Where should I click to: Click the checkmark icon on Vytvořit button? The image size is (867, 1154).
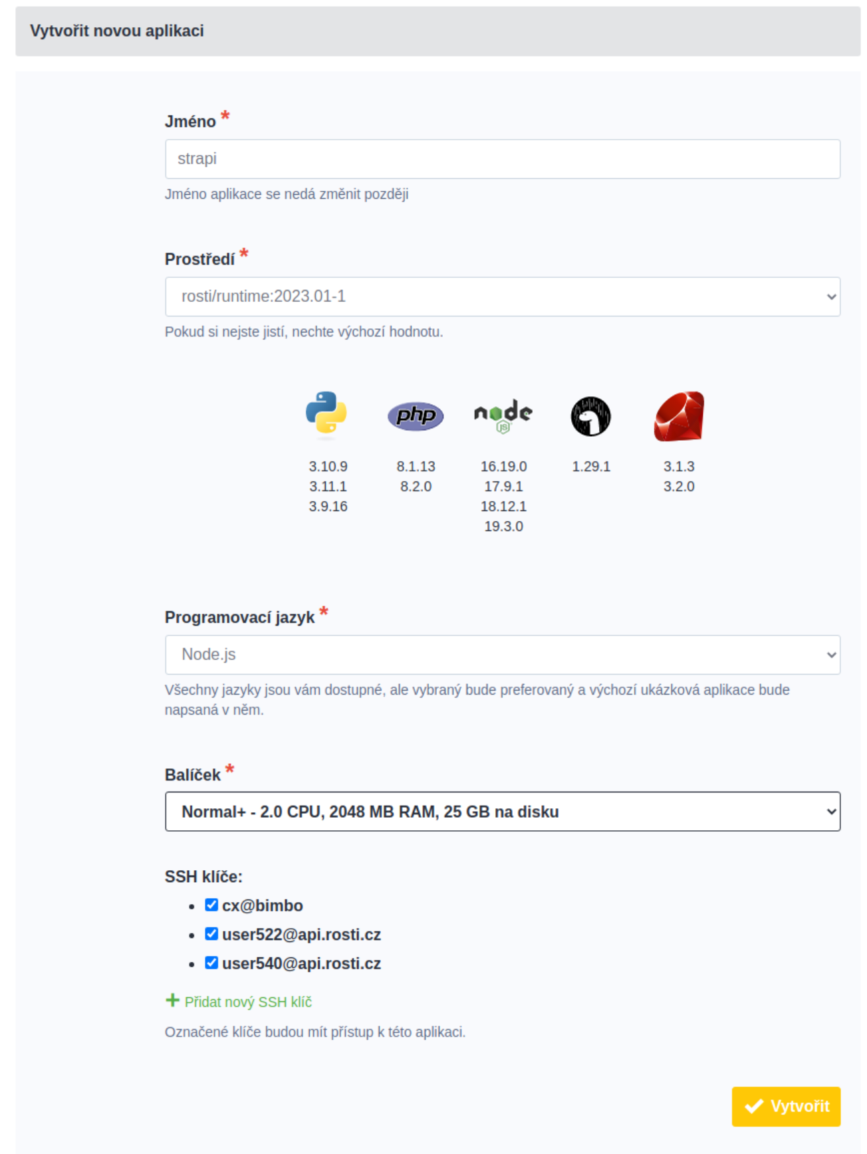tap(754, 1106)
